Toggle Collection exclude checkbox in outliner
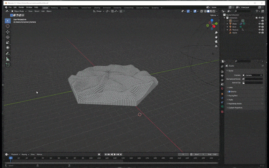This screenshot has width=269, height=168. click(x=256, y=18)
